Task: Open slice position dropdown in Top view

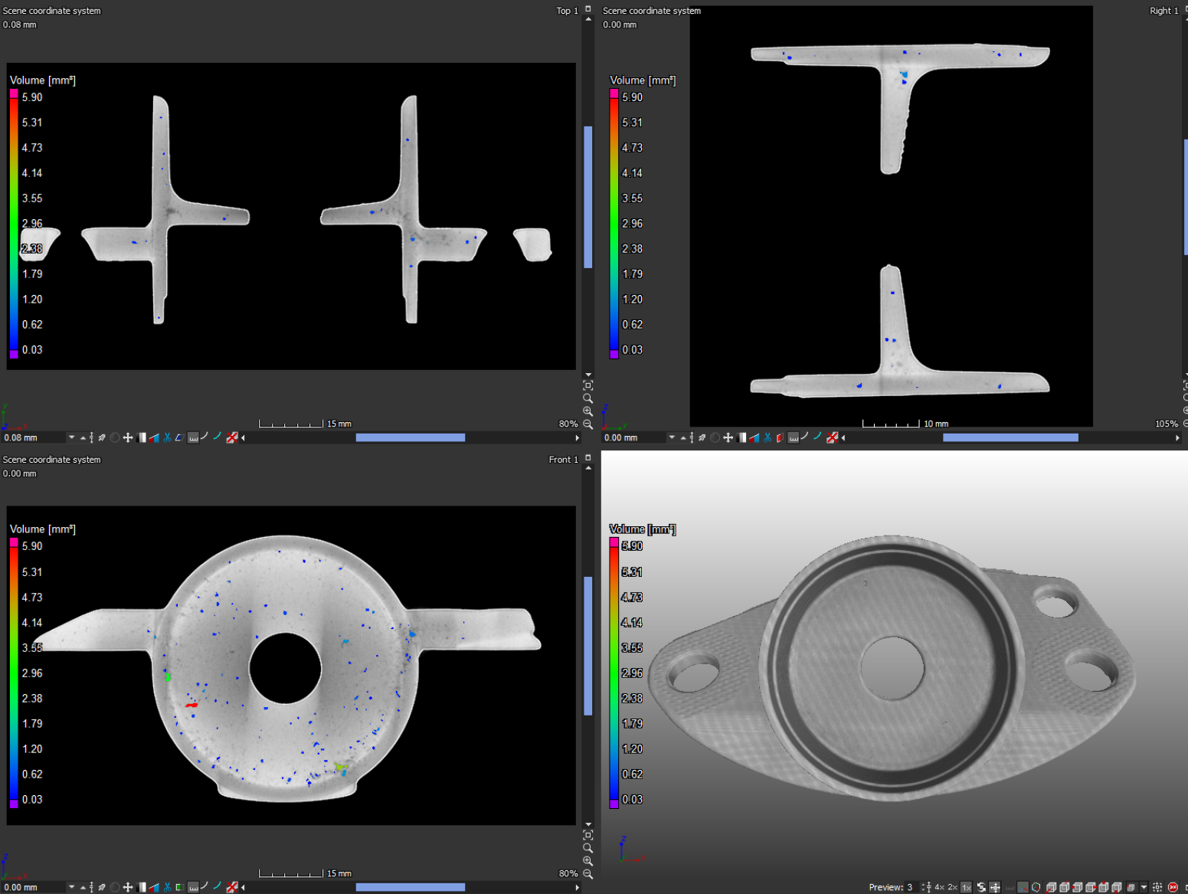Action: coord(71,437)
